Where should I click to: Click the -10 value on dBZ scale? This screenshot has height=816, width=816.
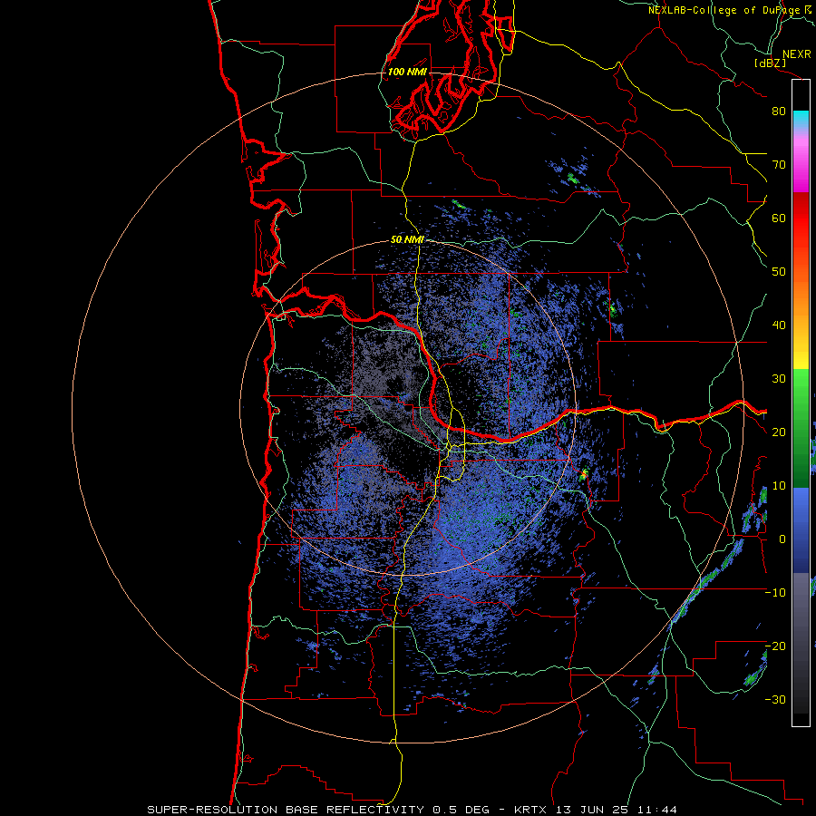[x=775, y=593]
